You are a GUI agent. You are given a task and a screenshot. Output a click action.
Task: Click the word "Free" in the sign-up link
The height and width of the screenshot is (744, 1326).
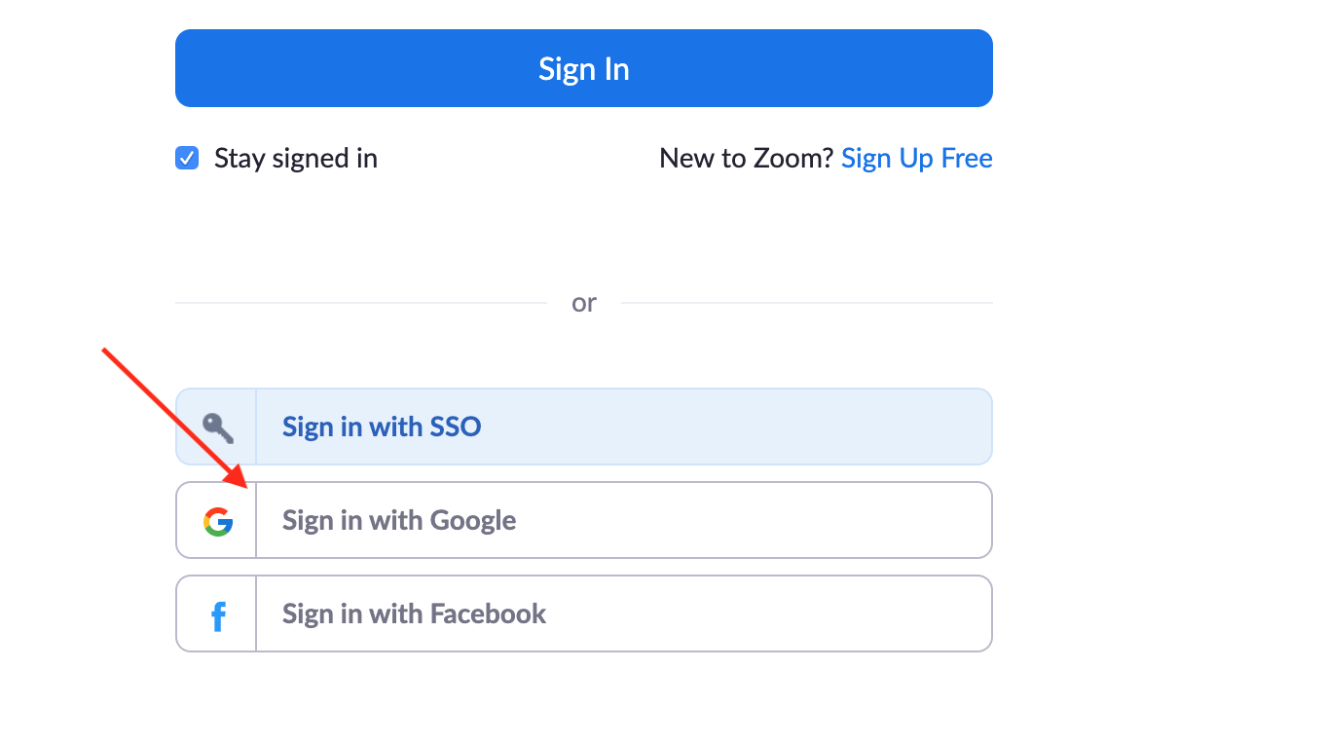coord(967,158)
